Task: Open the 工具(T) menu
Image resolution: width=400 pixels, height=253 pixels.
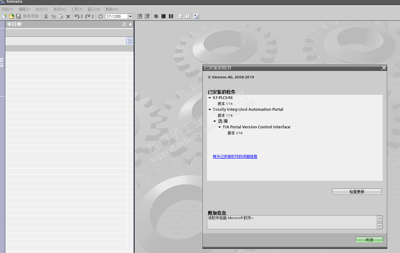Action: (77, 9)
